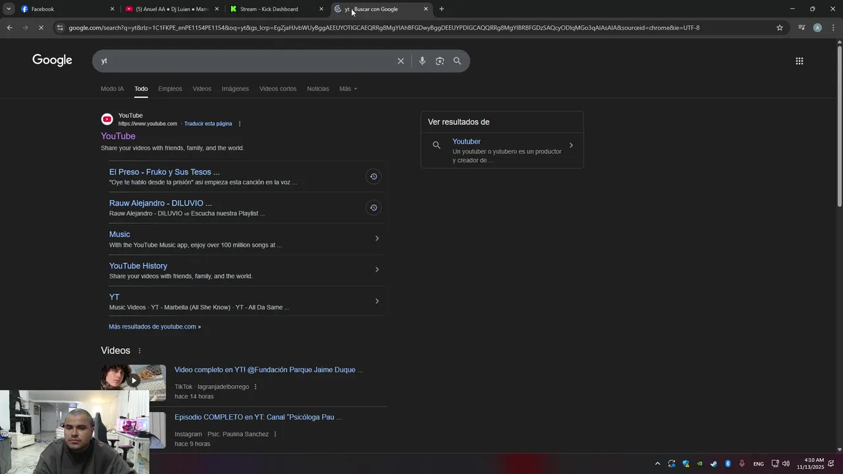
Task: Clear the search box with X
Action: tap(400, 61)
